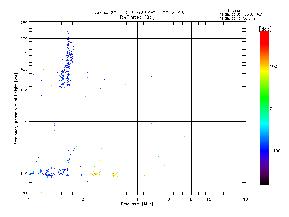Select the RwPretec (8p) subtitle text

coord(137,17)
